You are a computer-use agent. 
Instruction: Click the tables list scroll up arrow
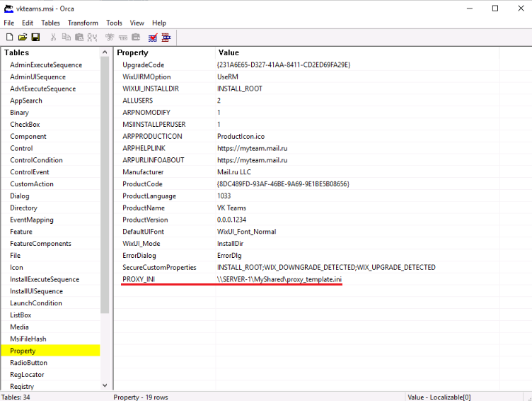pyautogui.click(x=106, y=52)
